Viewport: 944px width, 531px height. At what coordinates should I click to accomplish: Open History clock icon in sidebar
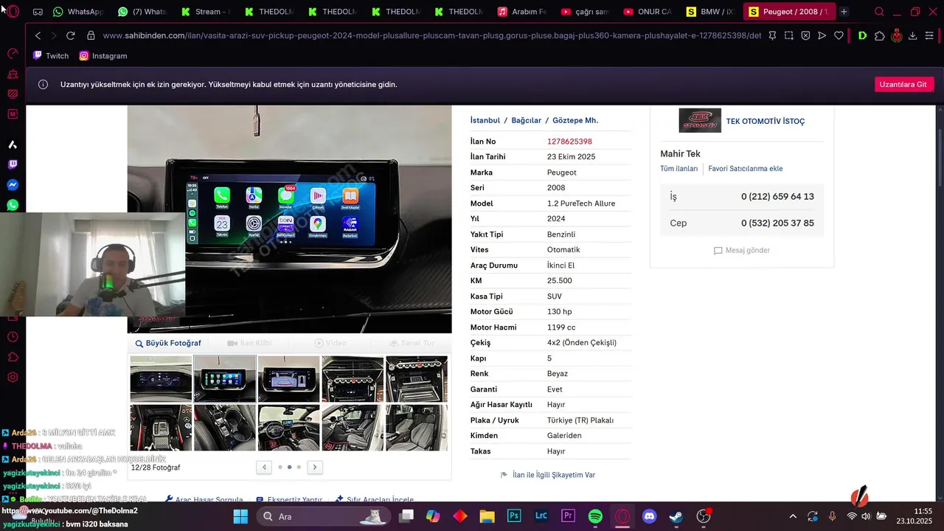pyautogui.click(x=13, y=337)
